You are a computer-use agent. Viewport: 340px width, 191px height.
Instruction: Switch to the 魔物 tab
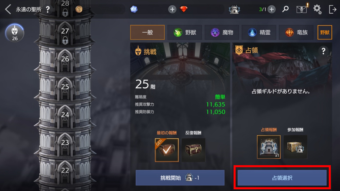coord(222,33)
